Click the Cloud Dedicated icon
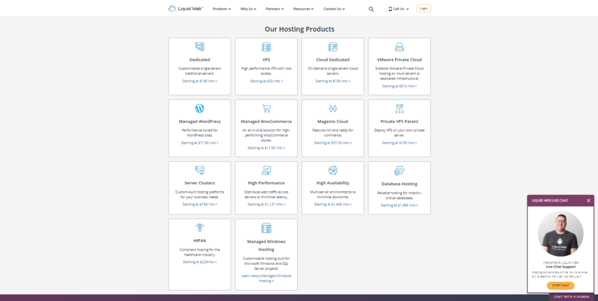Image resolution: width=598 pixels, height=301 pixels. click(x=333, y=47)
